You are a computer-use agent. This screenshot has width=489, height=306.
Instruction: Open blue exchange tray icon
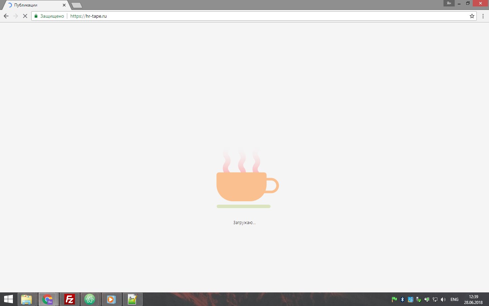[411, 300]
